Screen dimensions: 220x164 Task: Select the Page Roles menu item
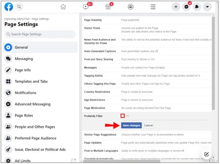(x=40, y=116)
